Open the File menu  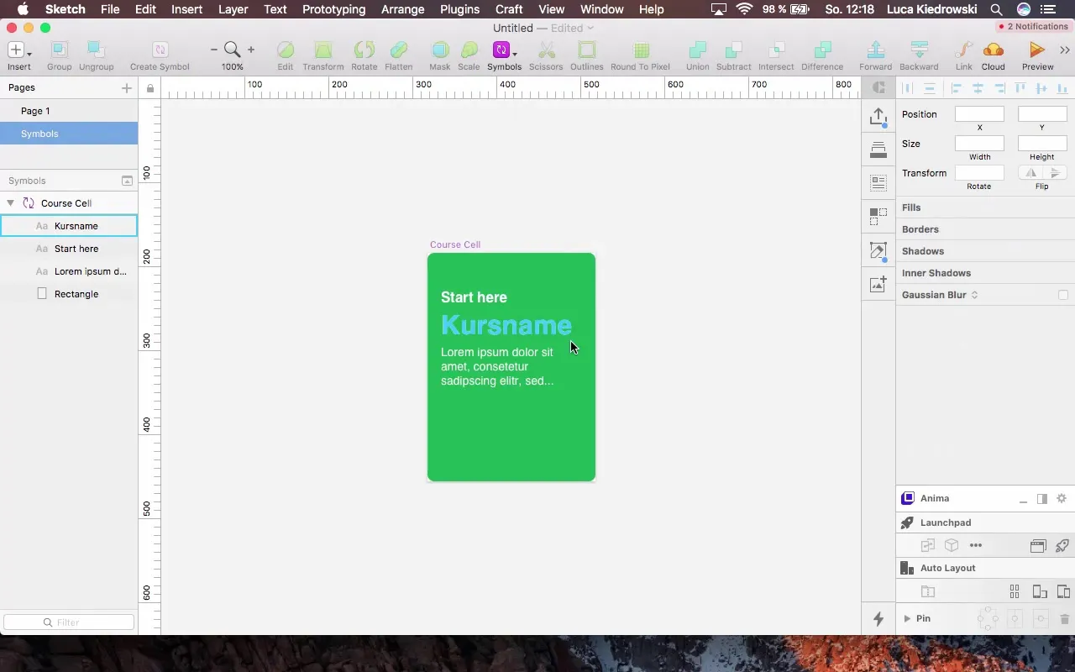(110, 9)
